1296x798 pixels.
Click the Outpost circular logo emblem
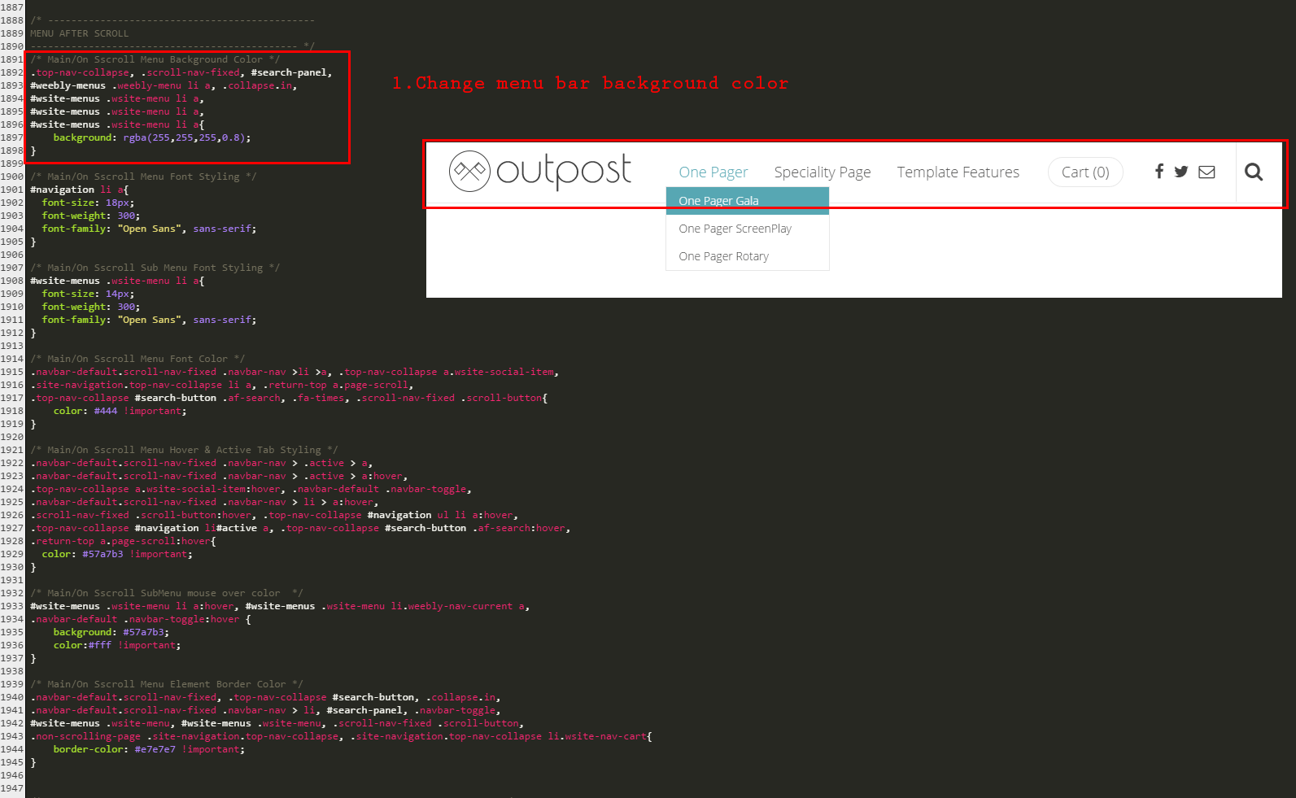point(469,171)
